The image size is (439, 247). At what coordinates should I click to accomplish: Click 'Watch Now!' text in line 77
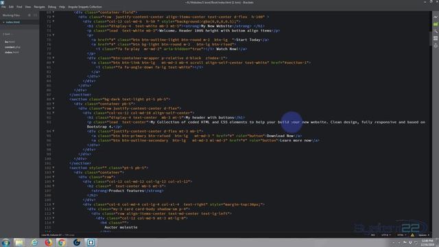pyautogui.click(x=227, y=49)
